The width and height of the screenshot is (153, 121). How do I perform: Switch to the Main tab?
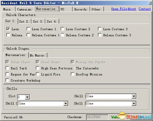tap(8, 9)
